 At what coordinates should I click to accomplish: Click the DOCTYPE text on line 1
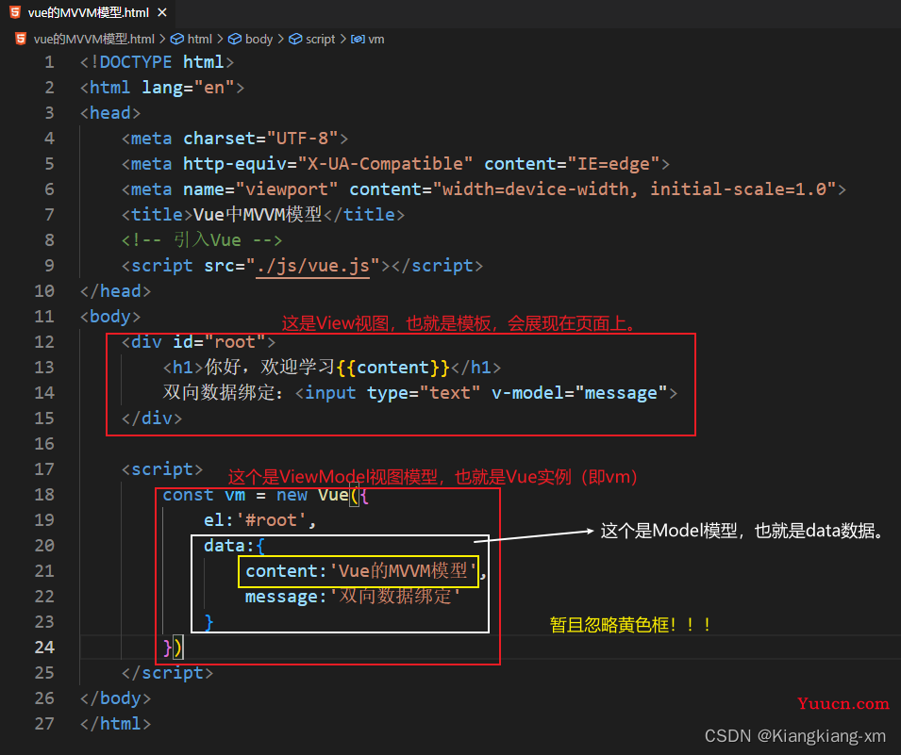coord(136,62)
